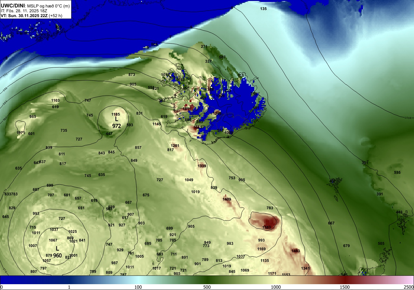Click the height value 857

(x=138, y=148)
